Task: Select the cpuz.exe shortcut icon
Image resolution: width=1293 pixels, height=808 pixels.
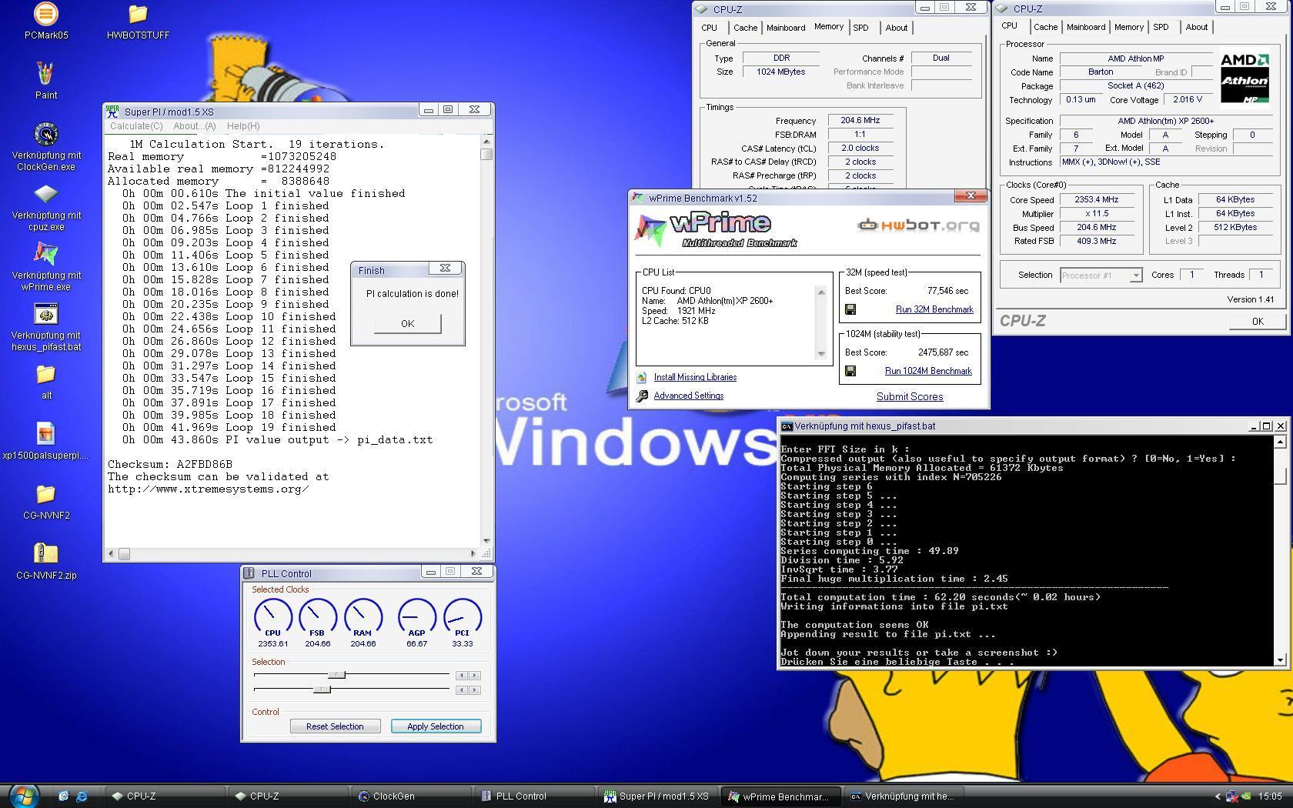Action: coord(46,194)
